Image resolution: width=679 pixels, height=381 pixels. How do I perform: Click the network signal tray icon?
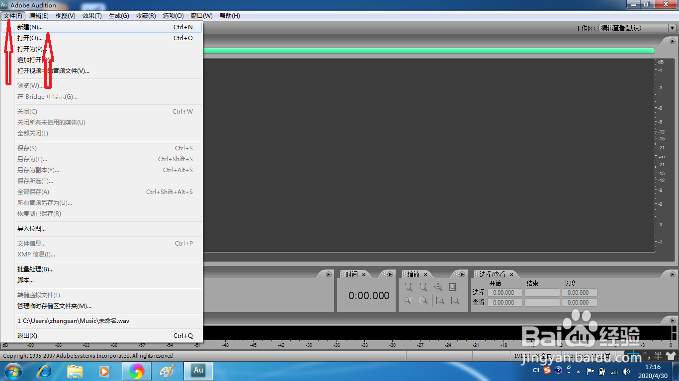[614, 371]
